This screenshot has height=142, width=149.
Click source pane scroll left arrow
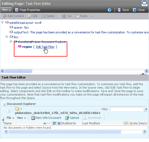point(2,71)
